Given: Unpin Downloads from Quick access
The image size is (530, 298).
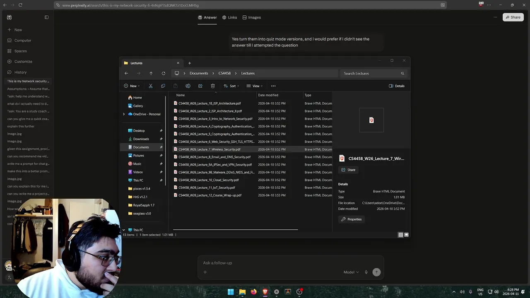Looking at the screenshot, I should [x=161, y=139].
